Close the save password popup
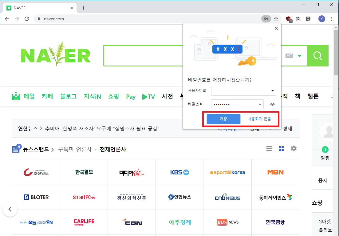 [x=276, y=28]
